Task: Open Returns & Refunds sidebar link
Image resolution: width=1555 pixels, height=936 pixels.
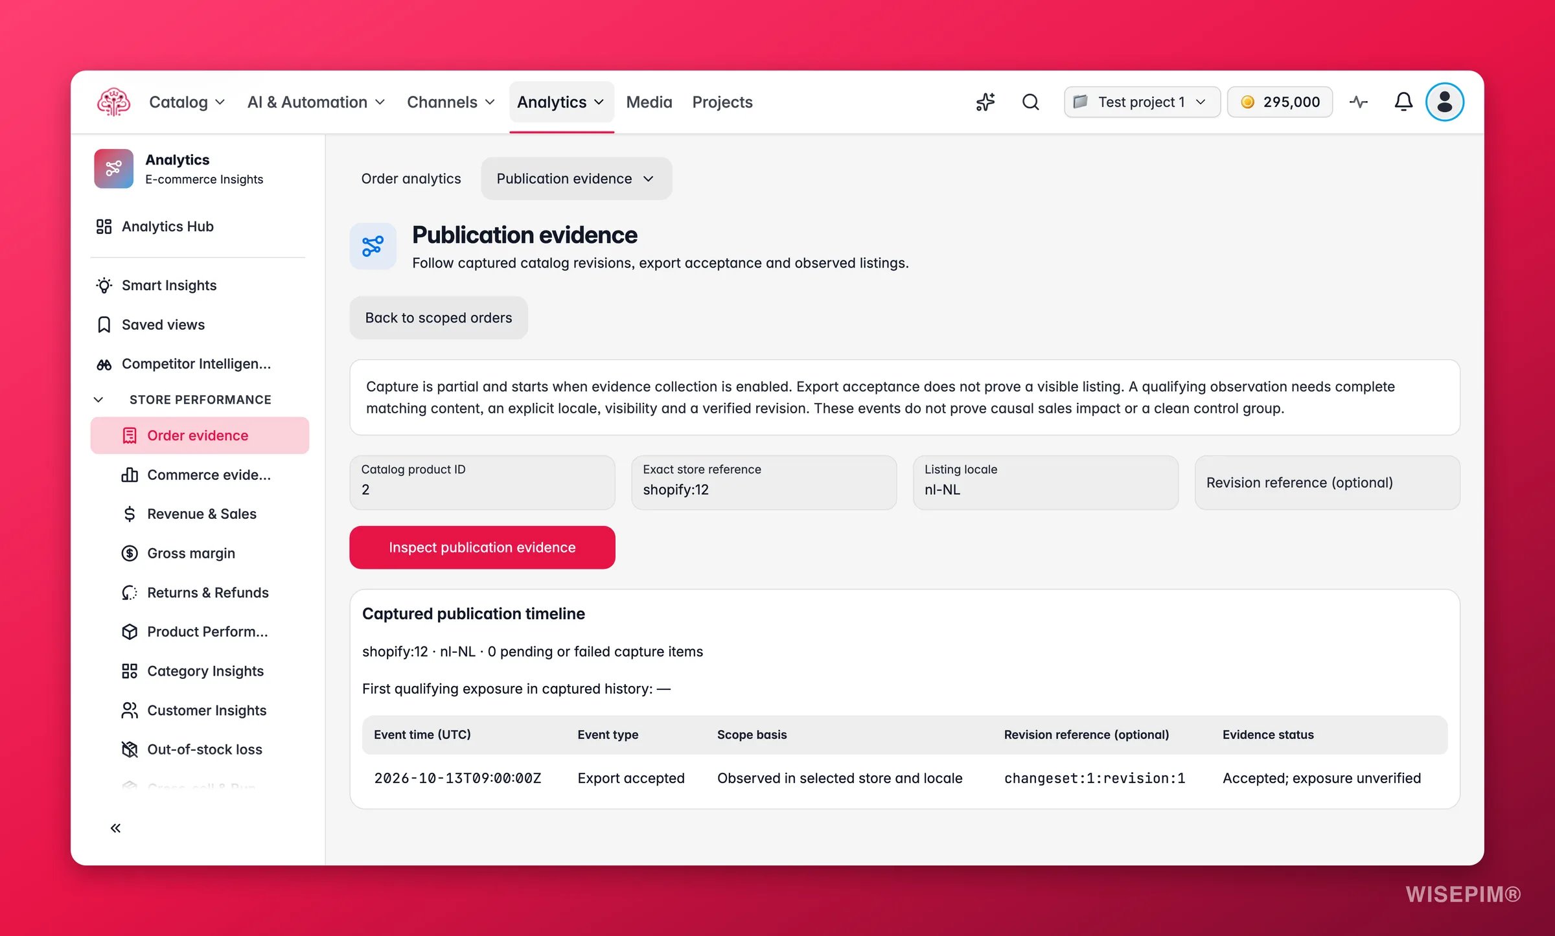Action: tap(199, 593)
